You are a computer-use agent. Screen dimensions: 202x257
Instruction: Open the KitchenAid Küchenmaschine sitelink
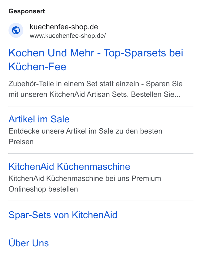69,166
